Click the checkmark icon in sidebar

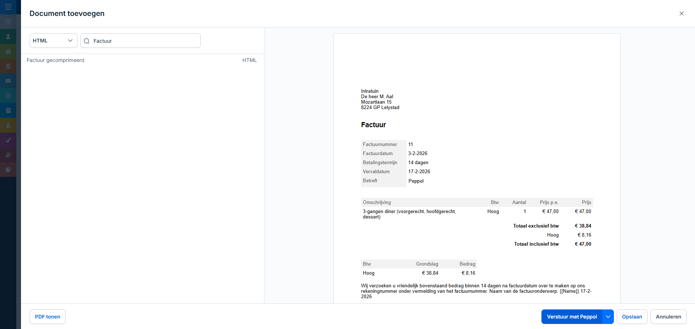(x=8, y=140)
